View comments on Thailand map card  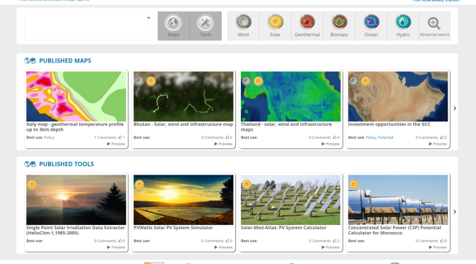click(319, 138)
